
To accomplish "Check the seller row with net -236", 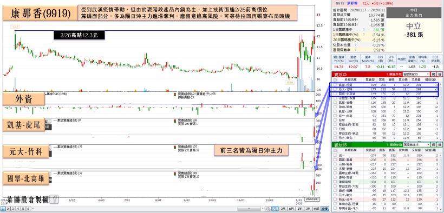I will pos(335,160).
